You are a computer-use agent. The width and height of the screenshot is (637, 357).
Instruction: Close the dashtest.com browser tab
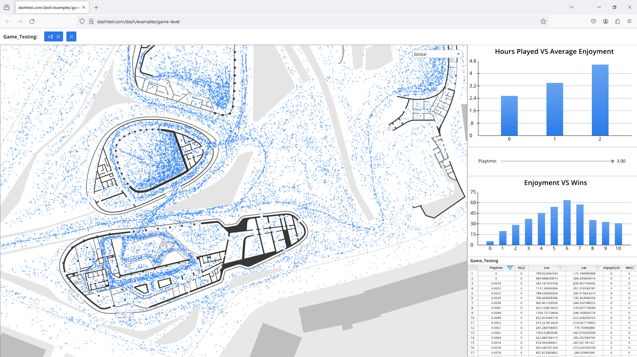[x=84, y=7]
